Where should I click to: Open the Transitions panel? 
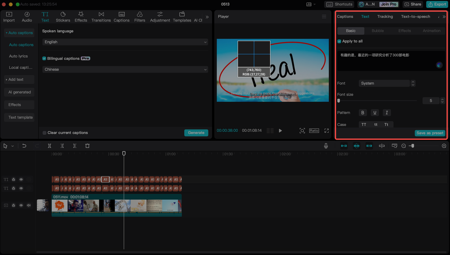(x=101, y=16)
